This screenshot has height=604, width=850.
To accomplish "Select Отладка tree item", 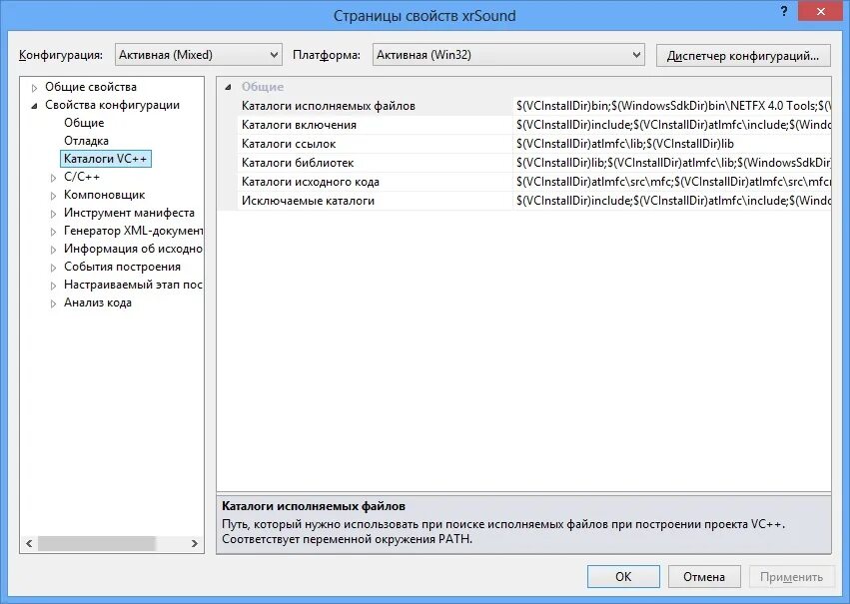I will click(x=86, y=141).
